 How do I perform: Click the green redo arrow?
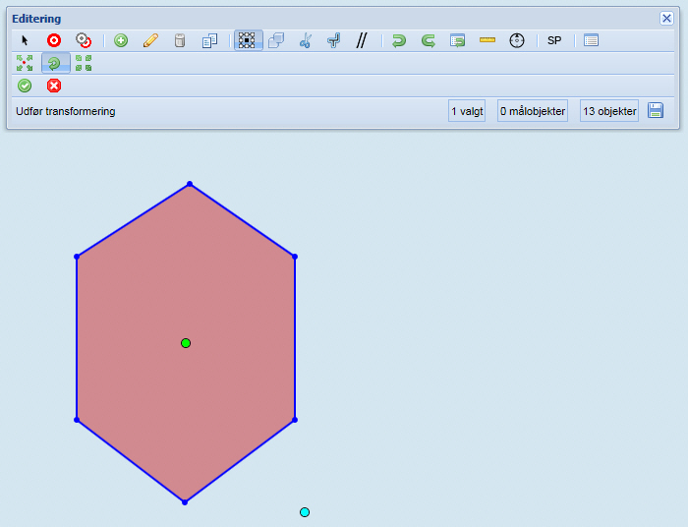pos(428,41)
